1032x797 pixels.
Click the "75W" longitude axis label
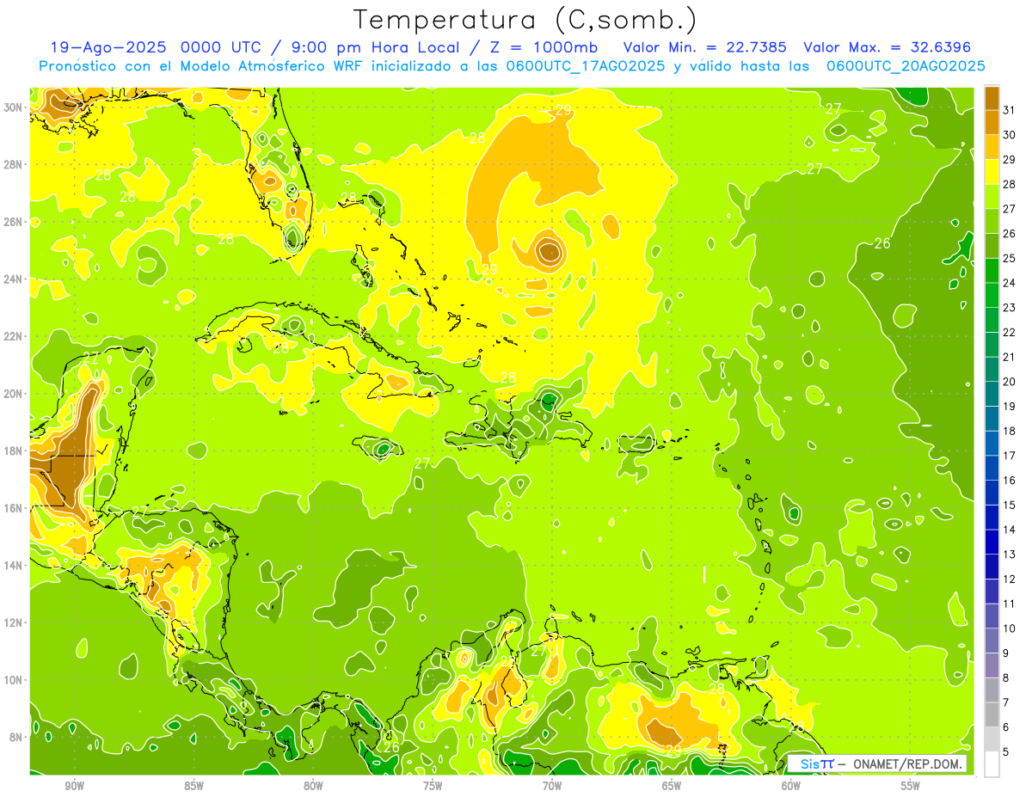pos(433,786)
